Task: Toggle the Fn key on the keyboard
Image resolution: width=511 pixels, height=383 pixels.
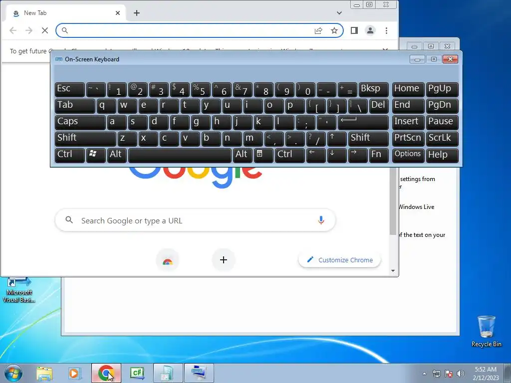Action: pos(379,155)
